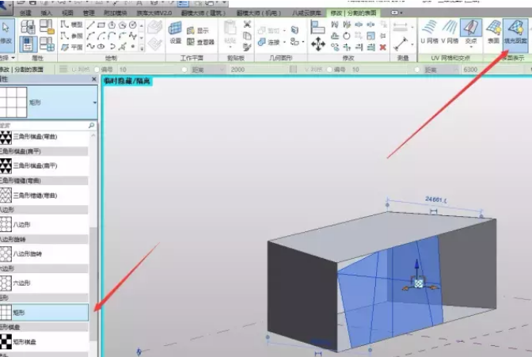Click the 交点 Intersects tool
This screenshot has width=532, height=357.
tap(471, 31)
